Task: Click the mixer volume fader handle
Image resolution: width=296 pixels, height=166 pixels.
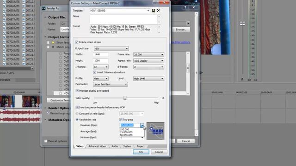Action: 242,24
